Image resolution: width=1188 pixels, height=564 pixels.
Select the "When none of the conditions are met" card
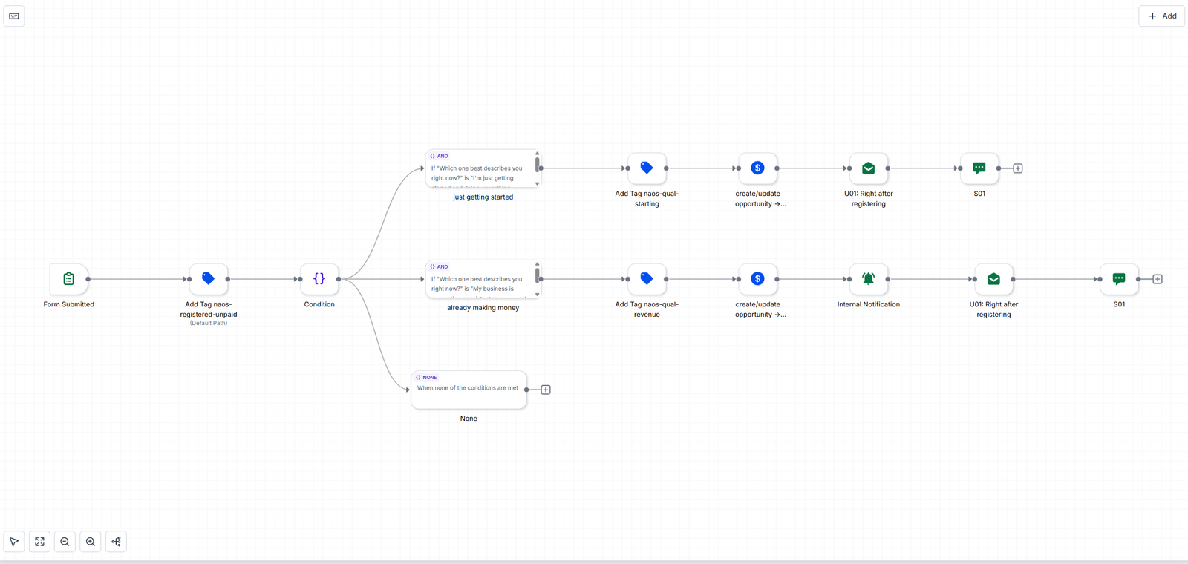tap(469, 390)
